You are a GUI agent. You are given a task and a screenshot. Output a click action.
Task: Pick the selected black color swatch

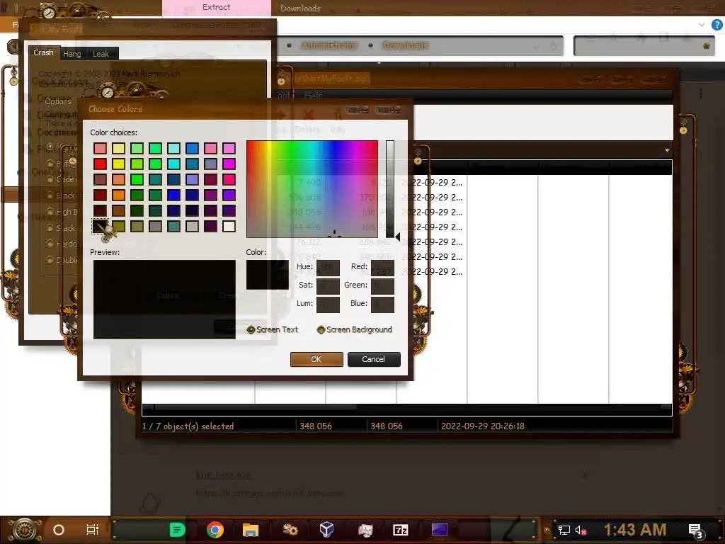pos(100,226)
